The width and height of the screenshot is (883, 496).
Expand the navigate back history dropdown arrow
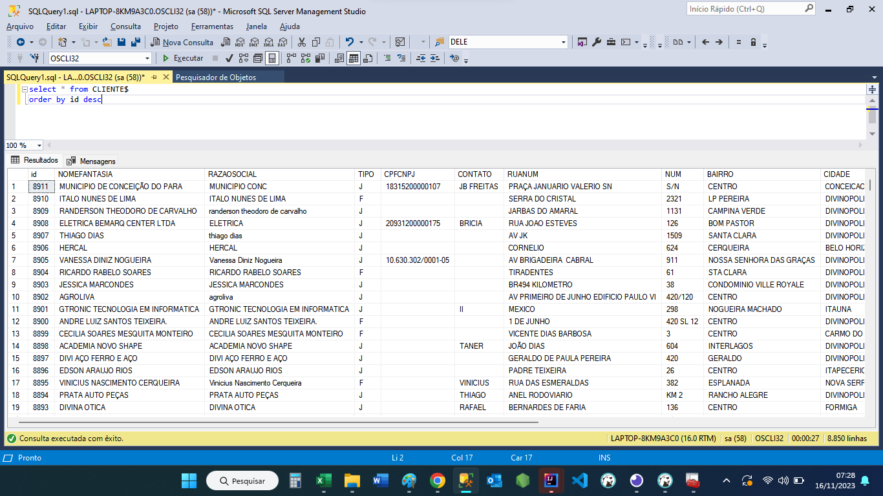click(x=31, y=42)
